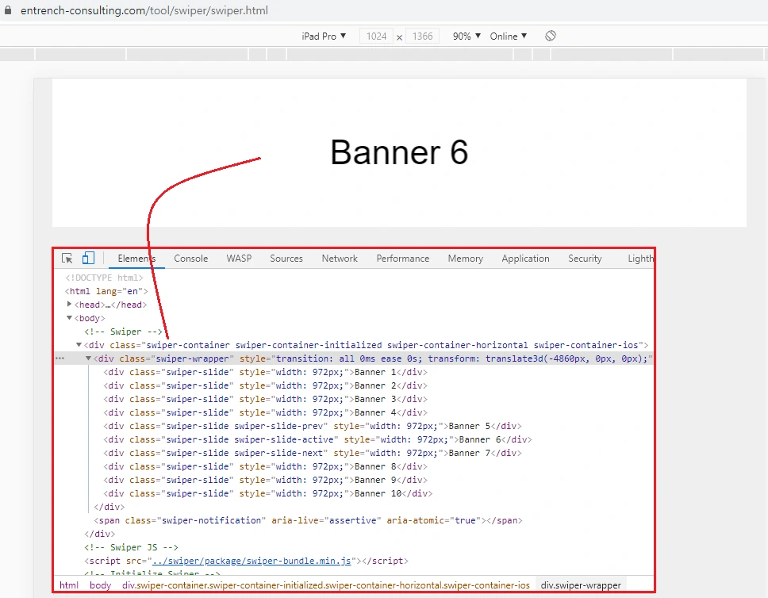Click the body breadcrumb

point(101,585)
